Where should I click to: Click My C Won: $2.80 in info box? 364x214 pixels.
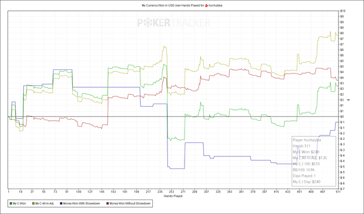pos(306,152)
